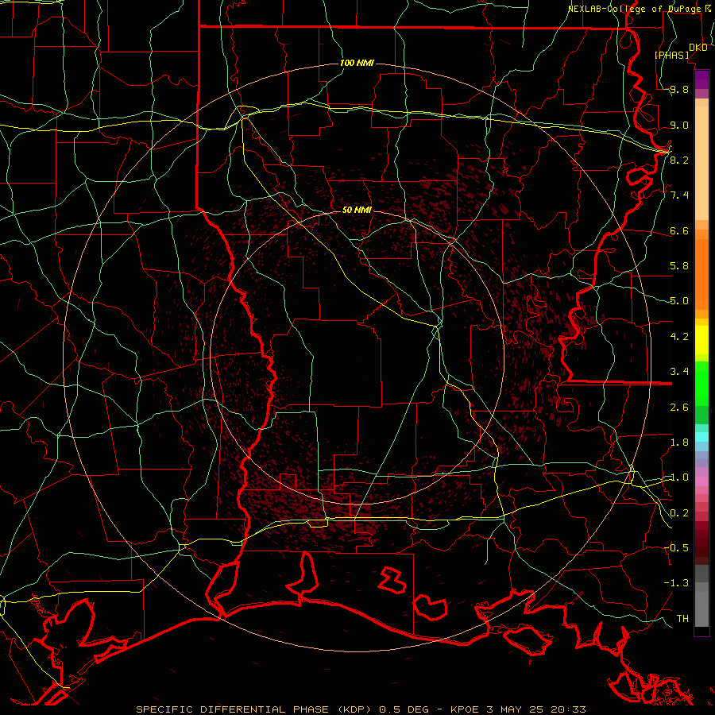The width and height of the screenshot is (715, 715).
Task: Click the TH threshold label
Action: [682, 619]
